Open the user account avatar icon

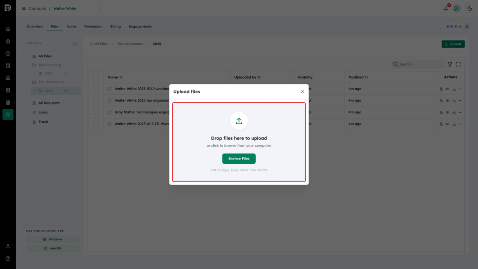click(457, 8)
